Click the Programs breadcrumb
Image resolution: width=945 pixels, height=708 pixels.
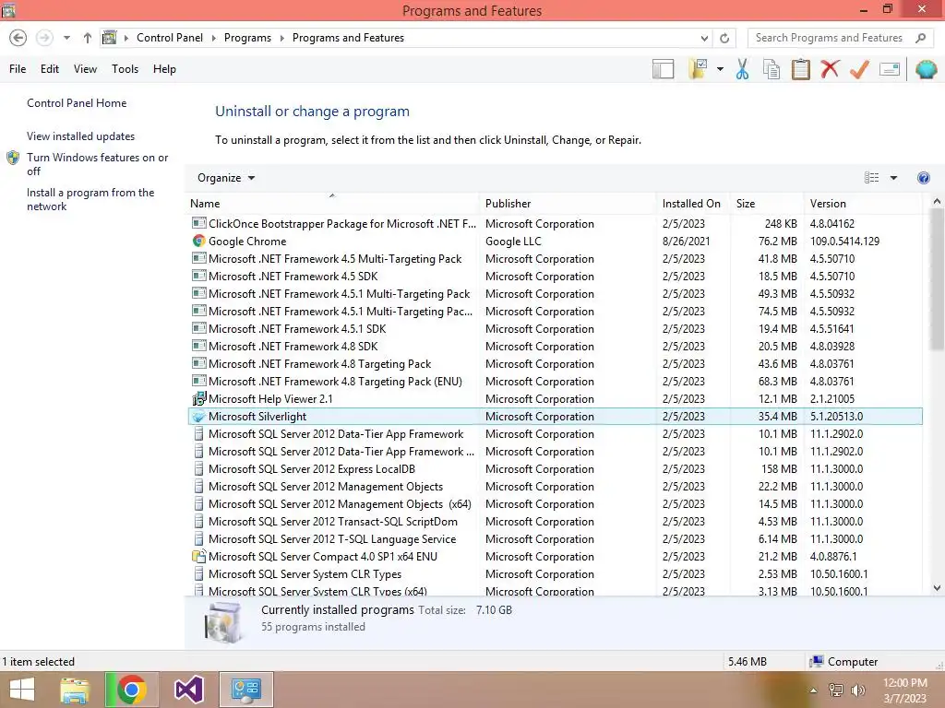click(x=247, y=38)
